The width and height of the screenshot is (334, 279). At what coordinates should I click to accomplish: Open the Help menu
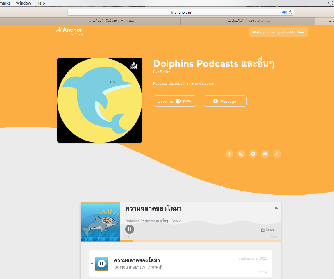click(x=40, y=3)
